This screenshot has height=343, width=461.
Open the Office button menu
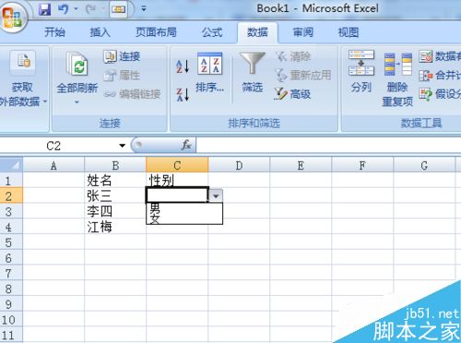coord(12,17)
